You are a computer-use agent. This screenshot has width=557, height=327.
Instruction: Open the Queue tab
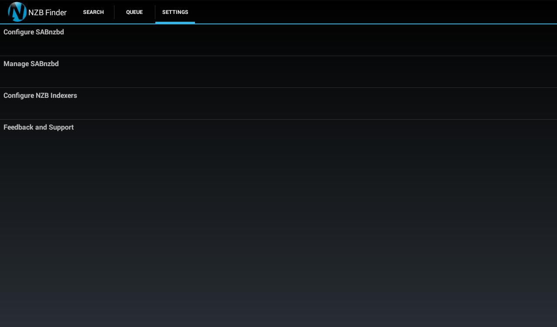[x=134, y=12]
